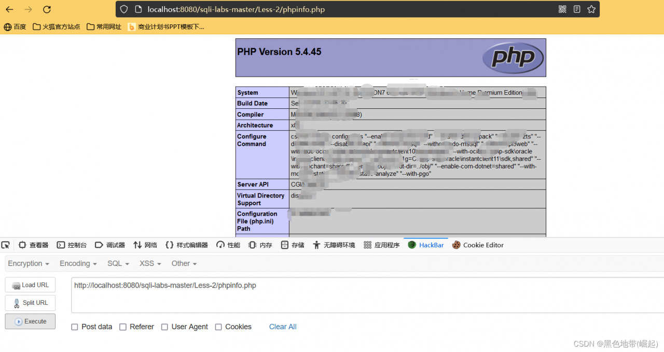Screen dimensions: 664x352
Task: Open the Cookie Editor tab
Action: click(478, 245)
